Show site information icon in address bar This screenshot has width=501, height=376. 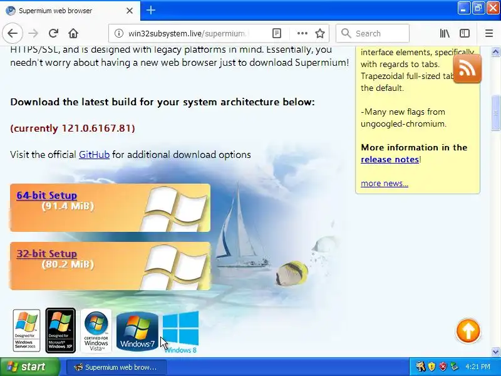[119, 33]
